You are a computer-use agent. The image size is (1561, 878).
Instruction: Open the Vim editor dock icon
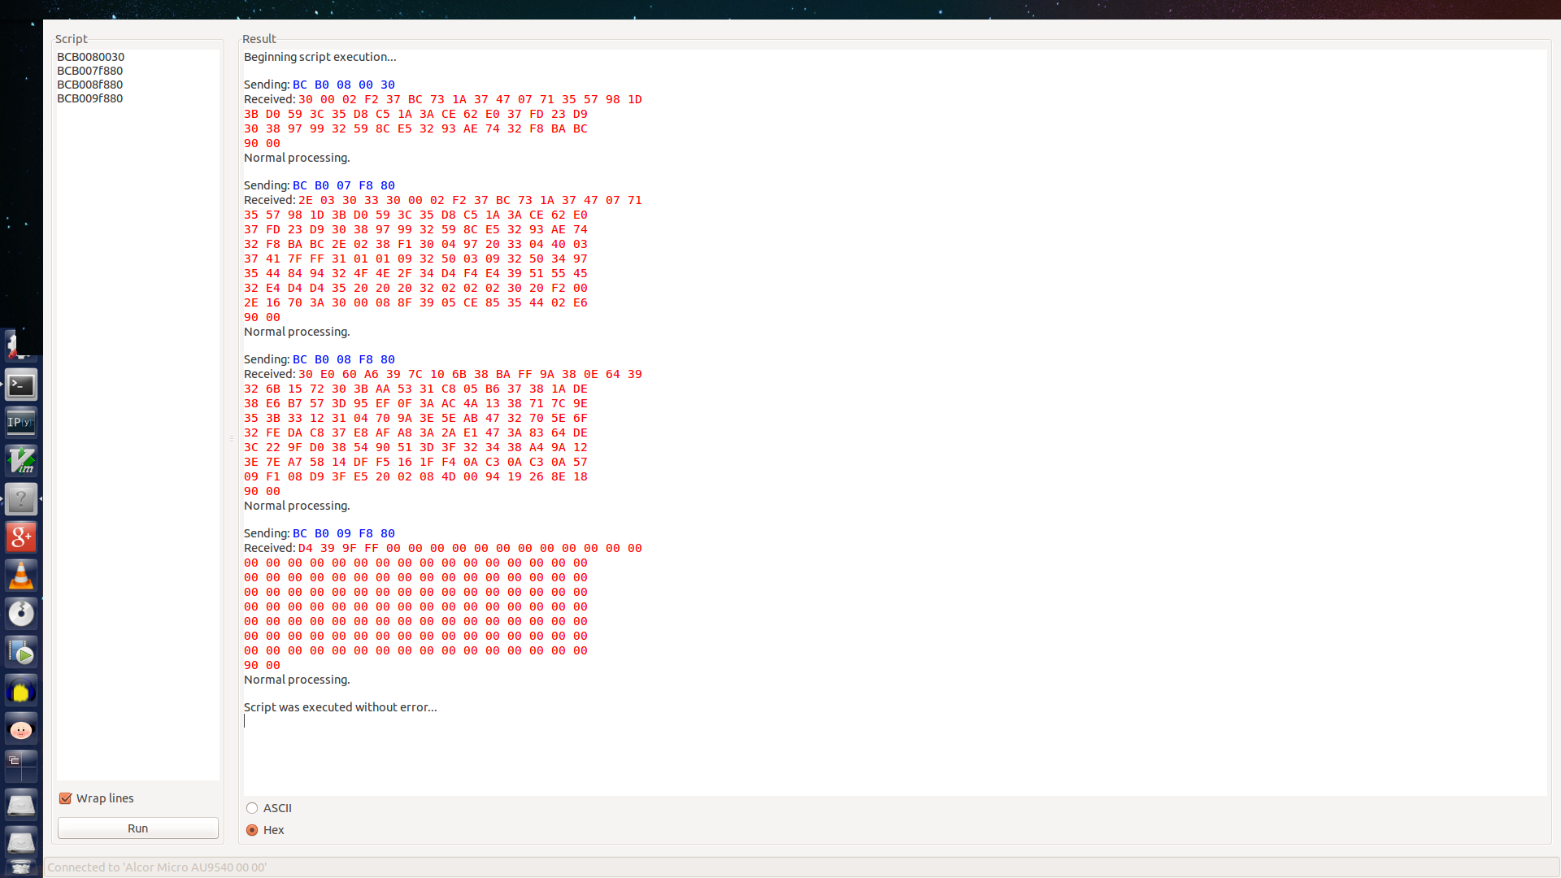tap(21, 461)
